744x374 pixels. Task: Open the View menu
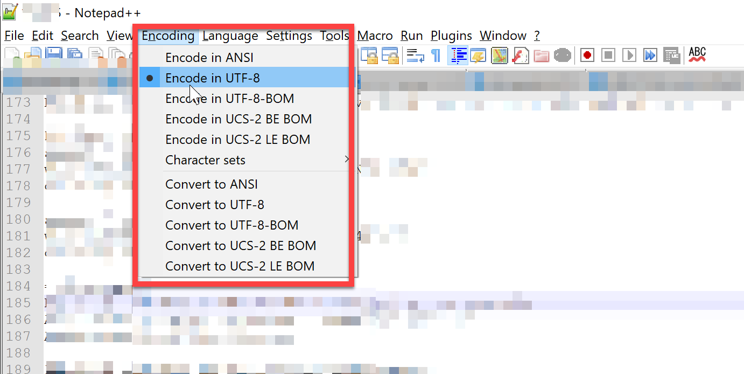[x=120, y=36]
